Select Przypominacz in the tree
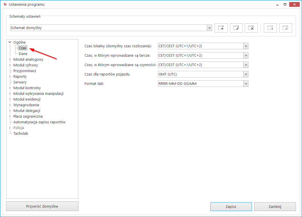The image size is (302, 217). click(x=25, y=71)
